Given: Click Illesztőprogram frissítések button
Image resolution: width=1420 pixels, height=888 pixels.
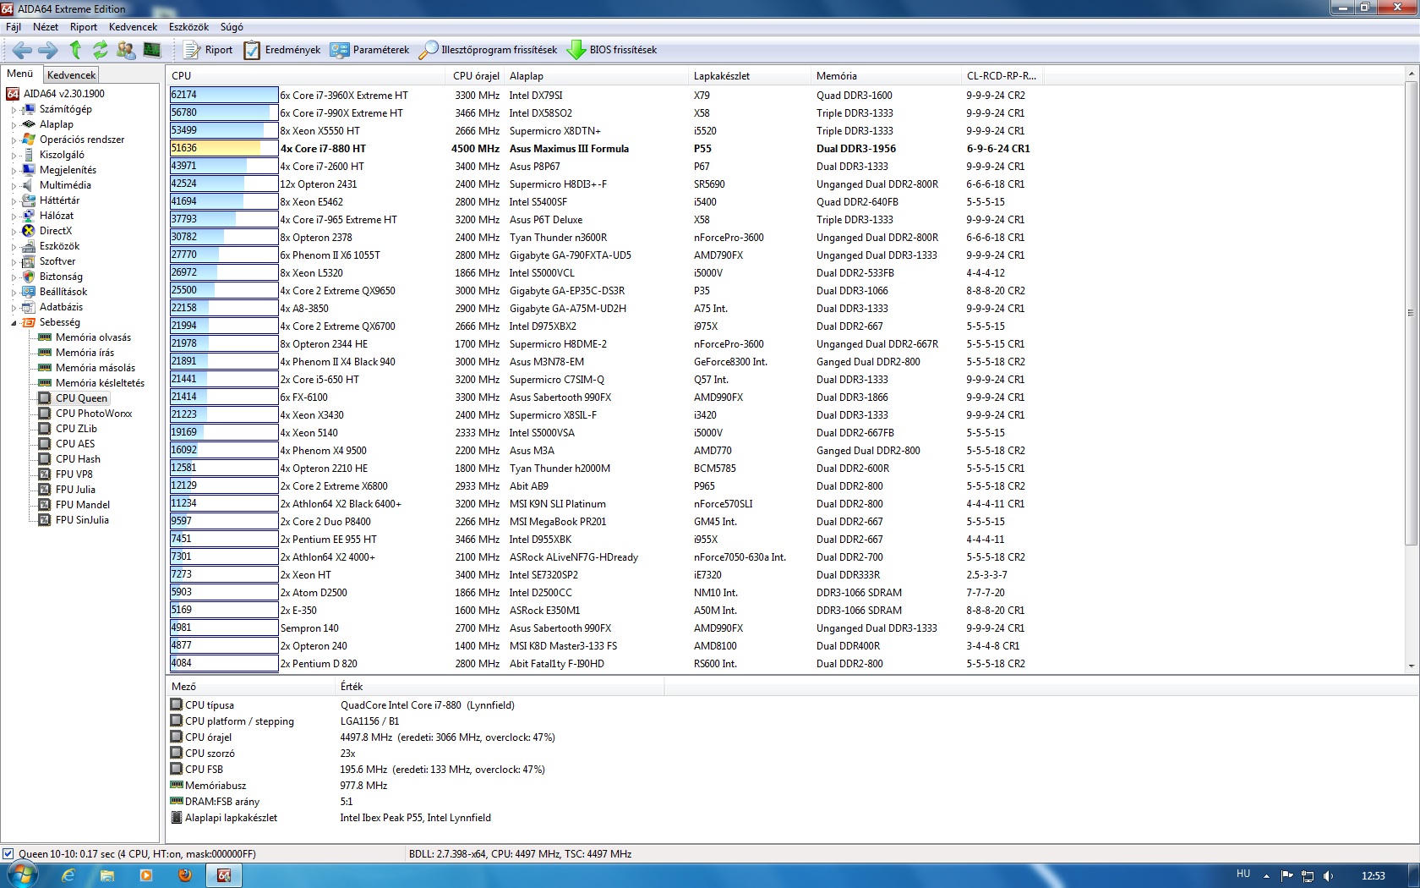Looking at the screenshot, I should (x=488, y=50).
